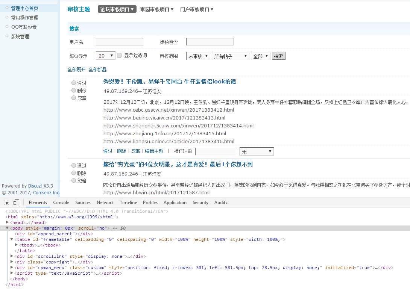Image resolution: width=410 pixels, height=295 pixels.
Task: Expand the script node
Action: [x=12, y=273]
